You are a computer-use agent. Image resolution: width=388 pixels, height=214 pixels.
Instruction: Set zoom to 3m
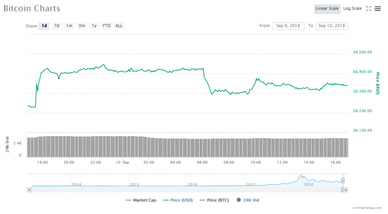tap(81, 26)
